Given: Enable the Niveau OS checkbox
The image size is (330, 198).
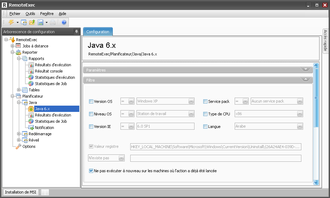Looking at the screenshot, I should click(x=91, y=114).
